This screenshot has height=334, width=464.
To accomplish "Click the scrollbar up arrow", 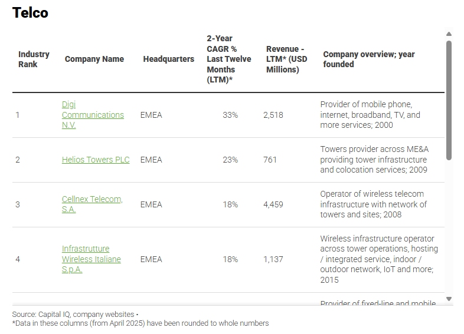I will (x=449, y=34).
